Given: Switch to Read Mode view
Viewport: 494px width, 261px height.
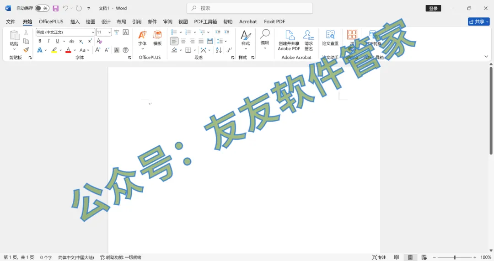Looking at the screenshot, I should point(397,257).
